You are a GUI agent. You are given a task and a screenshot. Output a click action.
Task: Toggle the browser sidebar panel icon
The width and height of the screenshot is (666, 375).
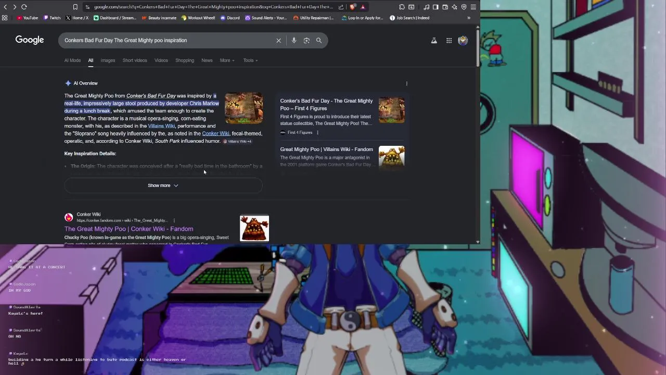(x=436, y=7)
